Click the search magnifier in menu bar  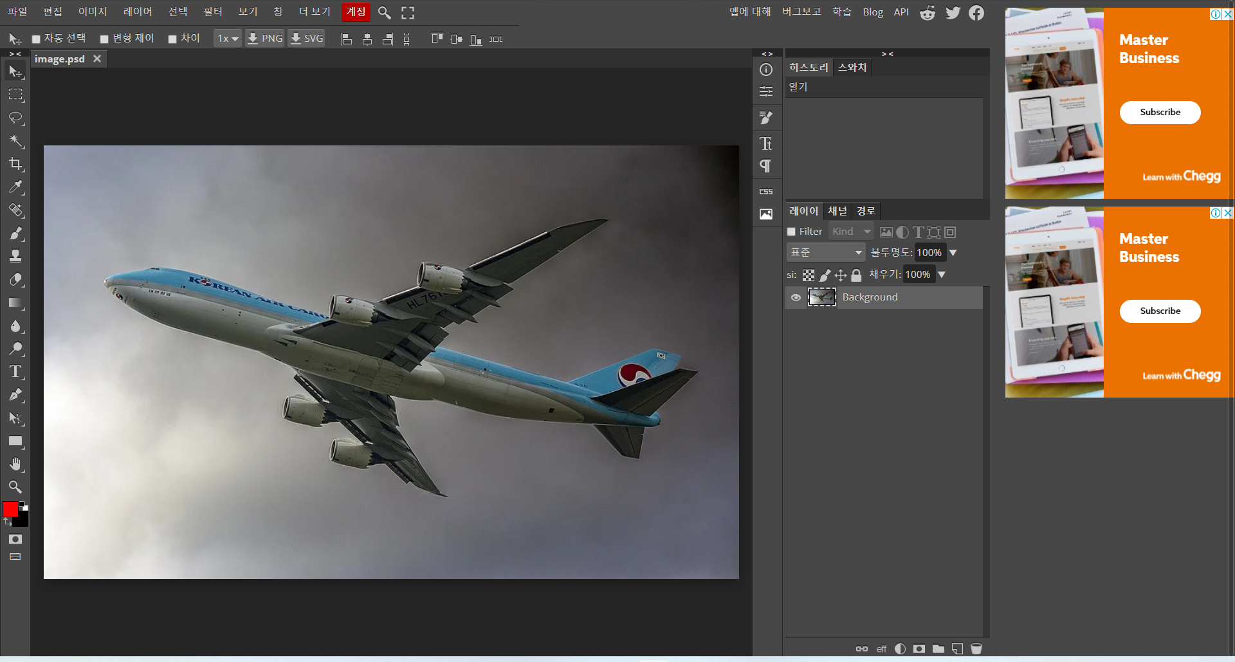(385, 12)
